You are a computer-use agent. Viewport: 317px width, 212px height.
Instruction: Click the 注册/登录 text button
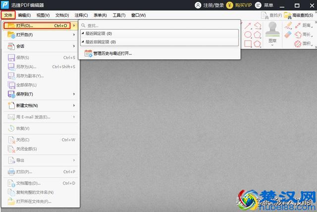click(213, 5)
